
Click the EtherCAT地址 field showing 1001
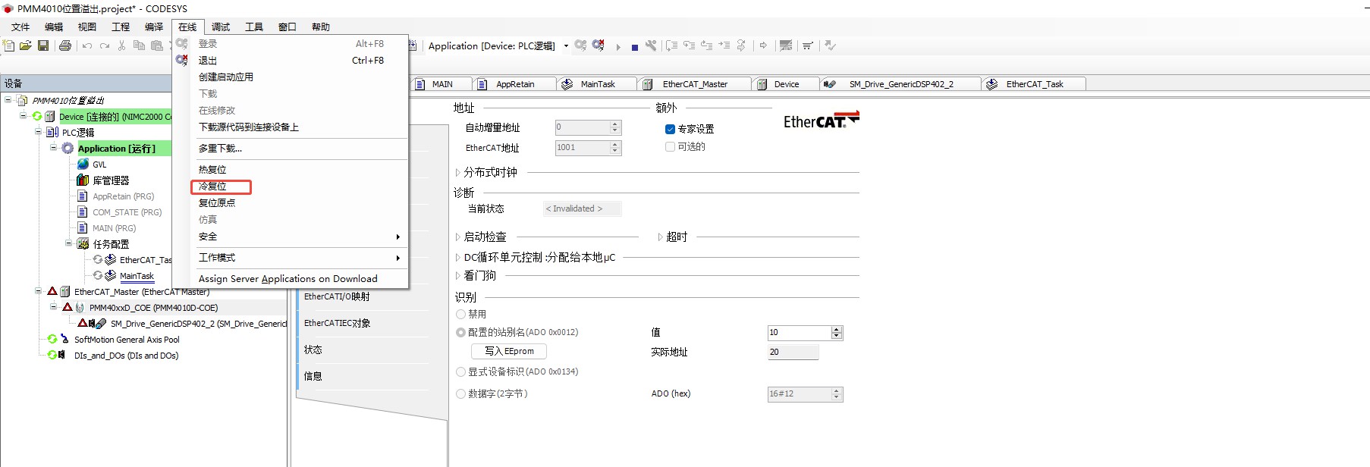[583, 148]
